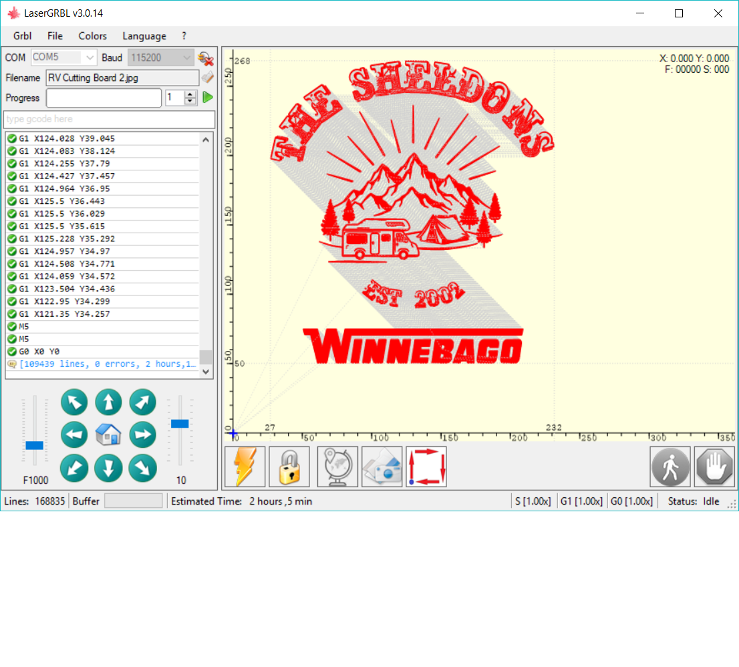Click the Buffer indicator bar in status bar

[x=134, y=501]
